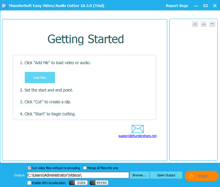Screen dimensions: 220x187
Task: Maximize the application window
Action: point(205,5)
